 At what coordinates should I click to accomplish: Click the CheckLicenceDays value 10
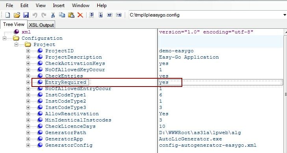point(162,126)
